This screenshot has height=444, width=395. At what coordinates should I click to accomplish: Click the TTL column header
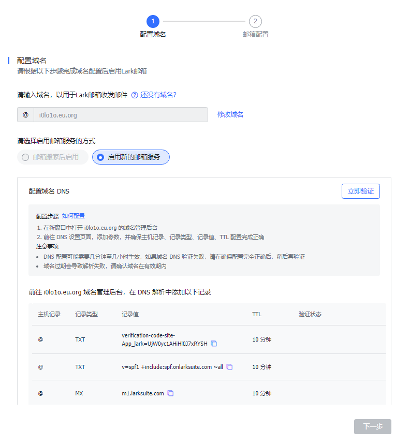pyautogui.click(x=257, y=314)
